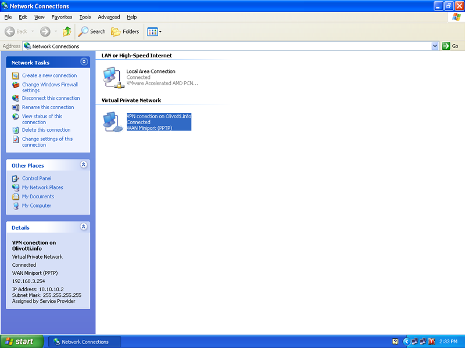This screenshot has width=465, height=348.
Task: Click the Local Area Connection label
Action: tap(151, 71)
